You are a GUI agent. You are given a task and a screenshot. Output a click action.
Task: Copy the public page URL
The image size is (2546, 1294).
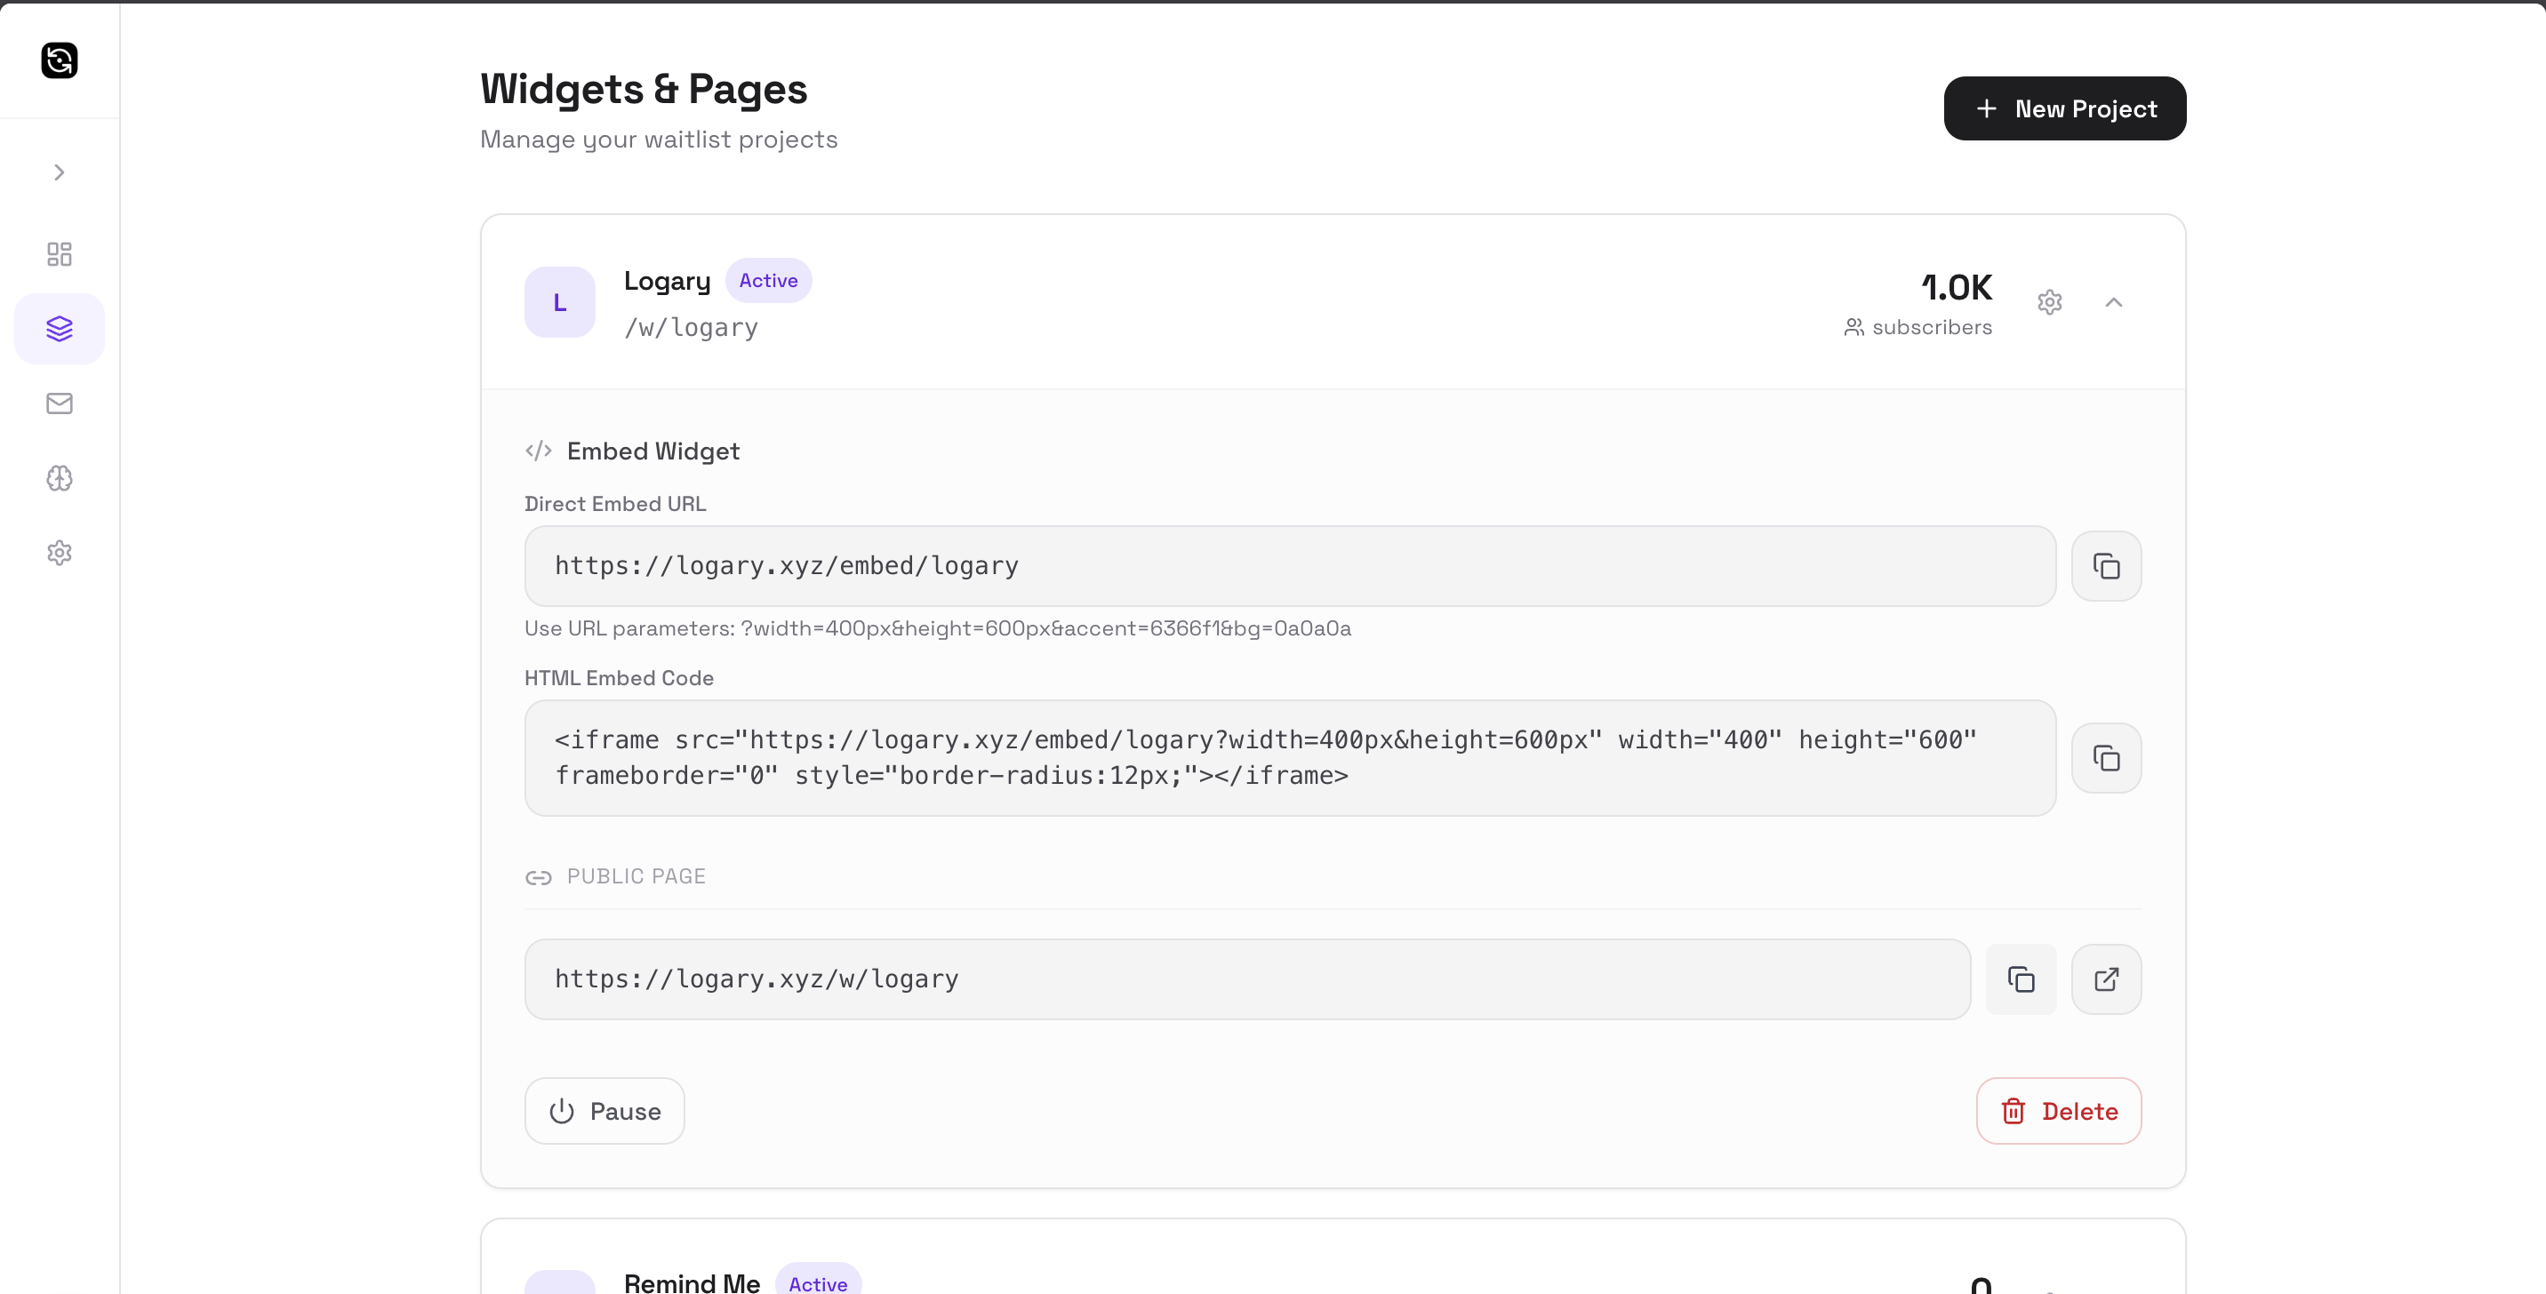[x=2021, y=978]
